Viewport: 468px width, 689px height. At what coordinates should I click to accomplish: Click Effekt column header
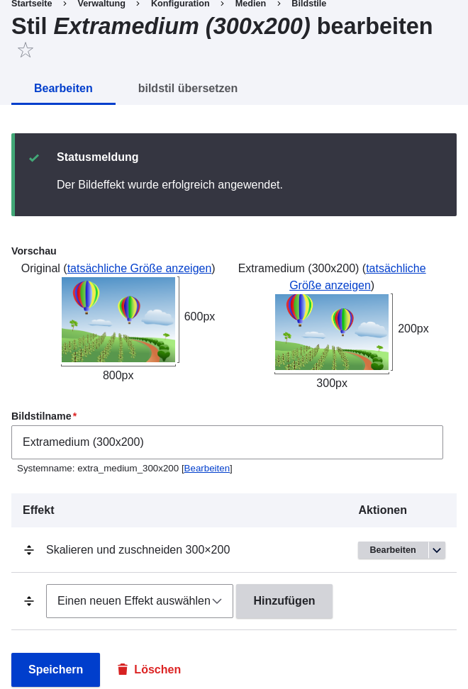pos(39,510)
